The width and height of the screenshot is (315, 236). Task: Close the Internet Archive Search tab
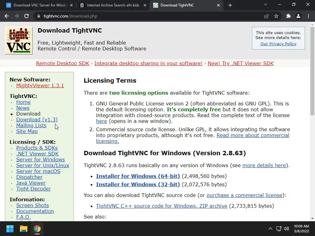click(145, 6)
